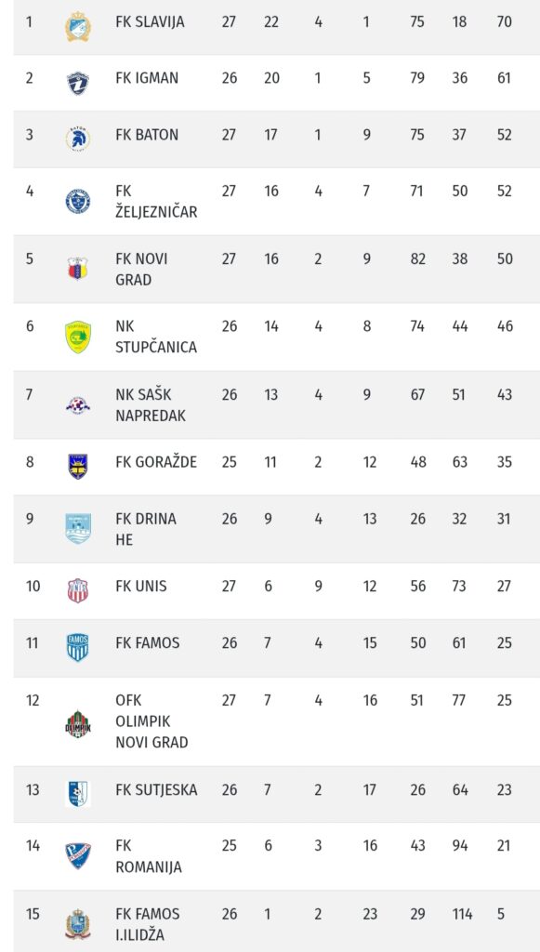Click the FK Igman club crest
Viewport: 540px width, 952px height.
78,83
